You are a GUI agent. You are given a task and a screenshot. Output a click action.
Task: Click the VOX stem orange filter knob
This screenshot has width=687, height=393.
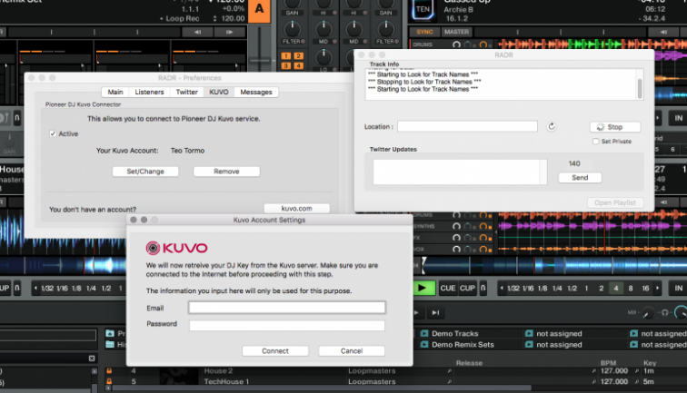pos(483,249)
